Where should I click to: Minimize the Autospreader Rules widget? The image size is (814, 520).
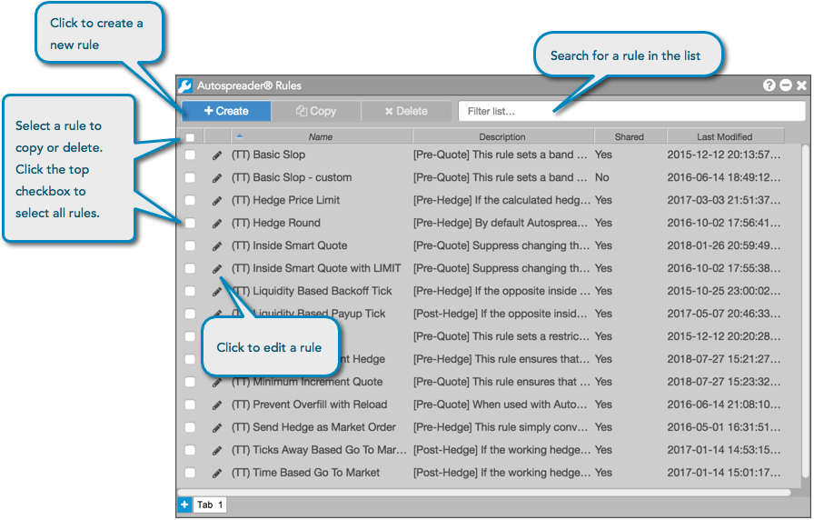click(786, 85)
